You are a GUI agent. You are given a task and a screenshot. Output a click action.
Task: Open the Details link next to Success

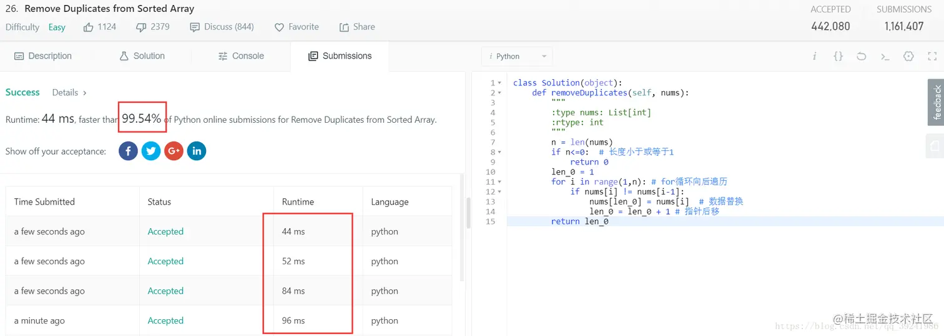pyautogui.click(x=69, y=92)
